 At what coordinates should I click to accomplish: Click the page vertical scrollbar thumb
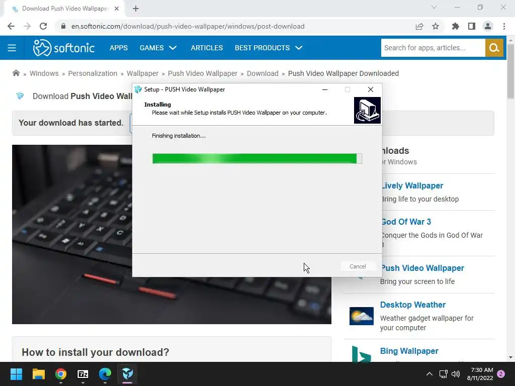(x=510, y=71)
